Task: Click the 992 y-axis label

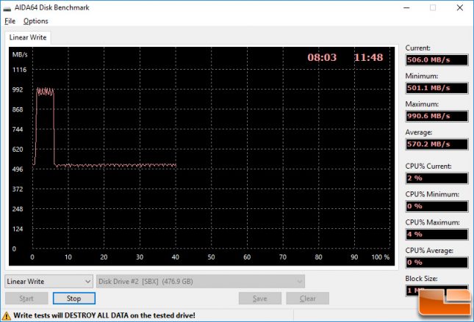Action: coord(18,90)
